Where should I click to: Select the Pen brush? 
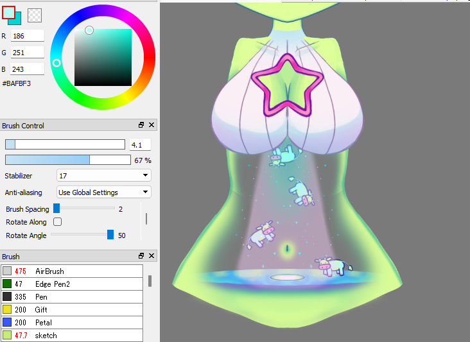click(72, 297)
